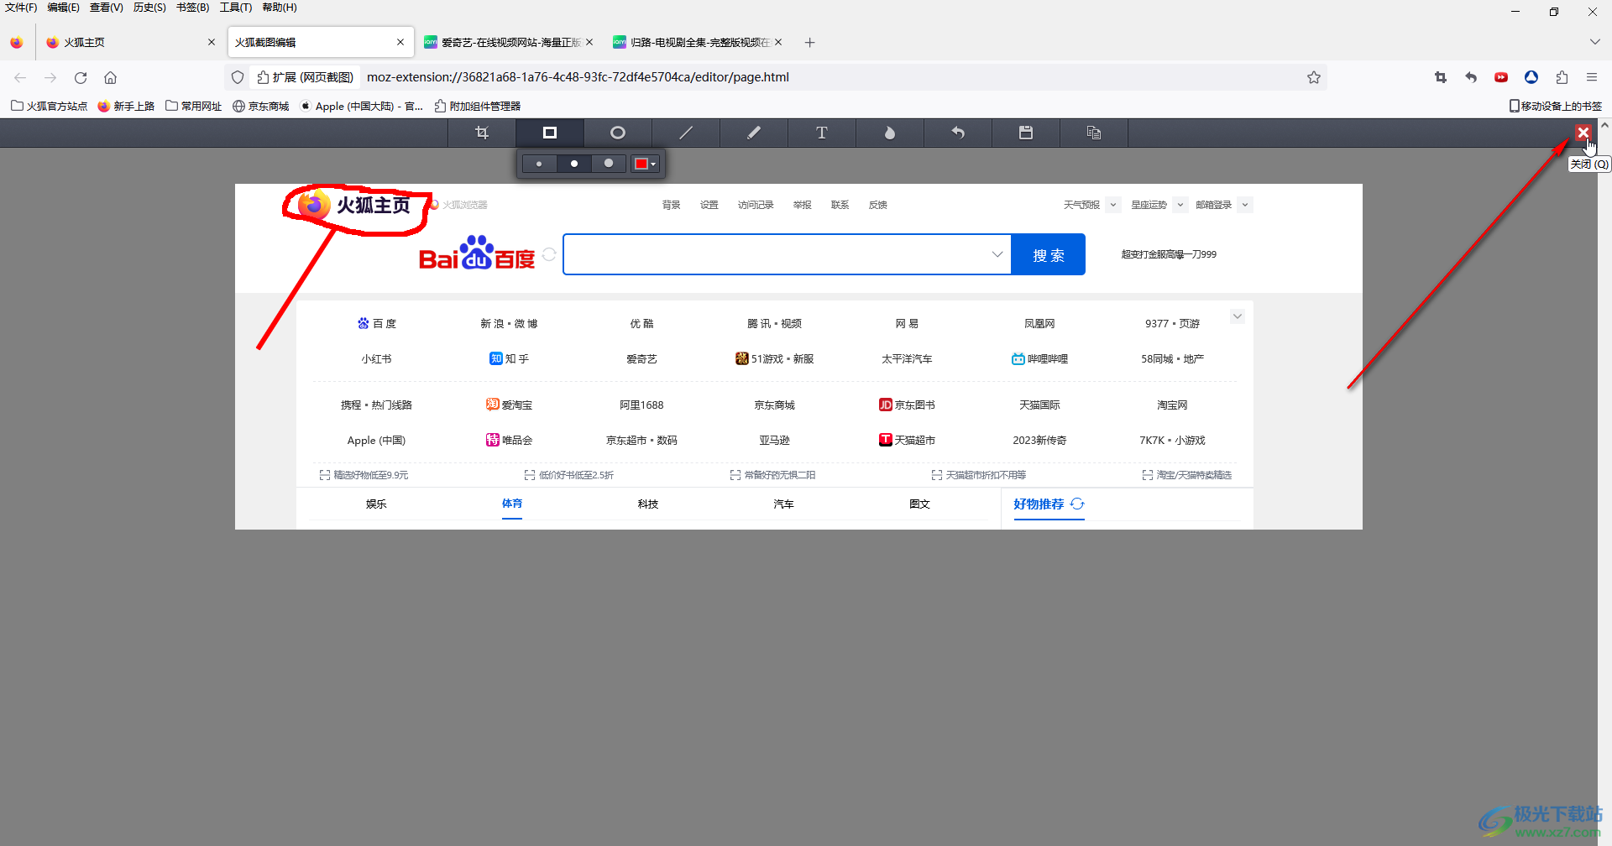Choose the largest stroke size dot
The height and width of the screenshot is (846, 1612).
click(x=609, y=164)
